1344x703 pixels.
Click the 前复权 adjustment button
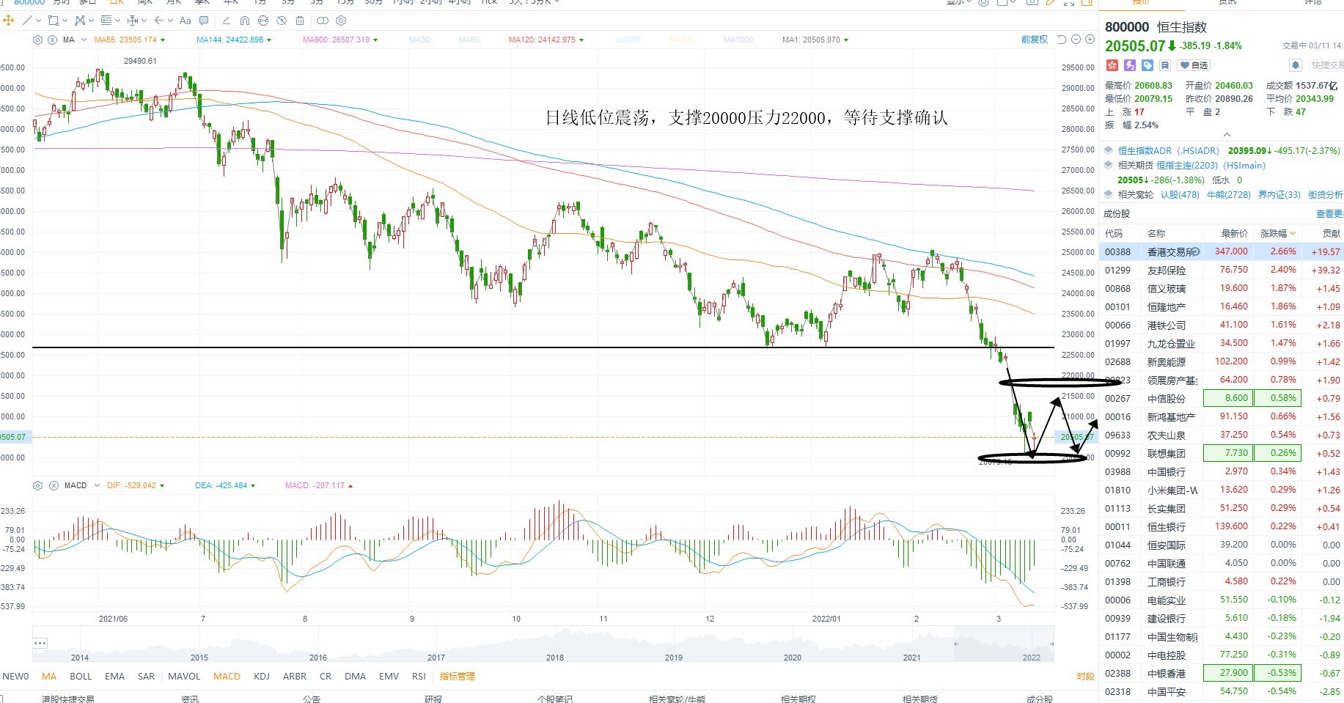point(1035,40)
